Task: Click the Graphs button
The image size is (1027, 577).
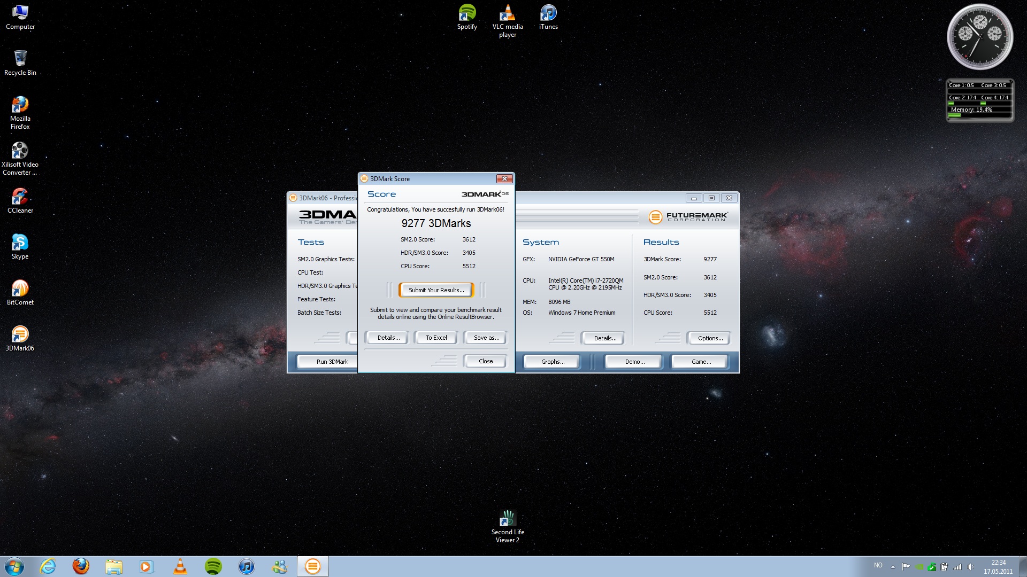Action: pos(553,362)
